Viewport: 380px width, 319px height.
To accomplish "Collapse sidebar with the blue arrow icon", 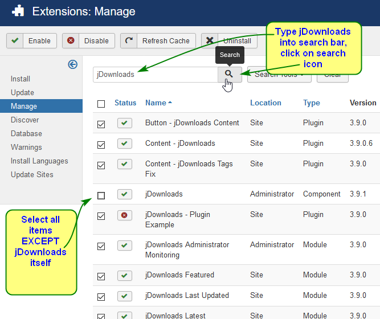I will (73, 64).
